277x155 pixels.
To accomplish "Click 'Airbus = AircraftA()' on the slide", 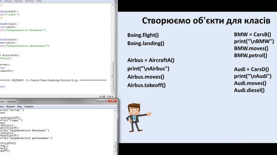I will tap(151, 60).
